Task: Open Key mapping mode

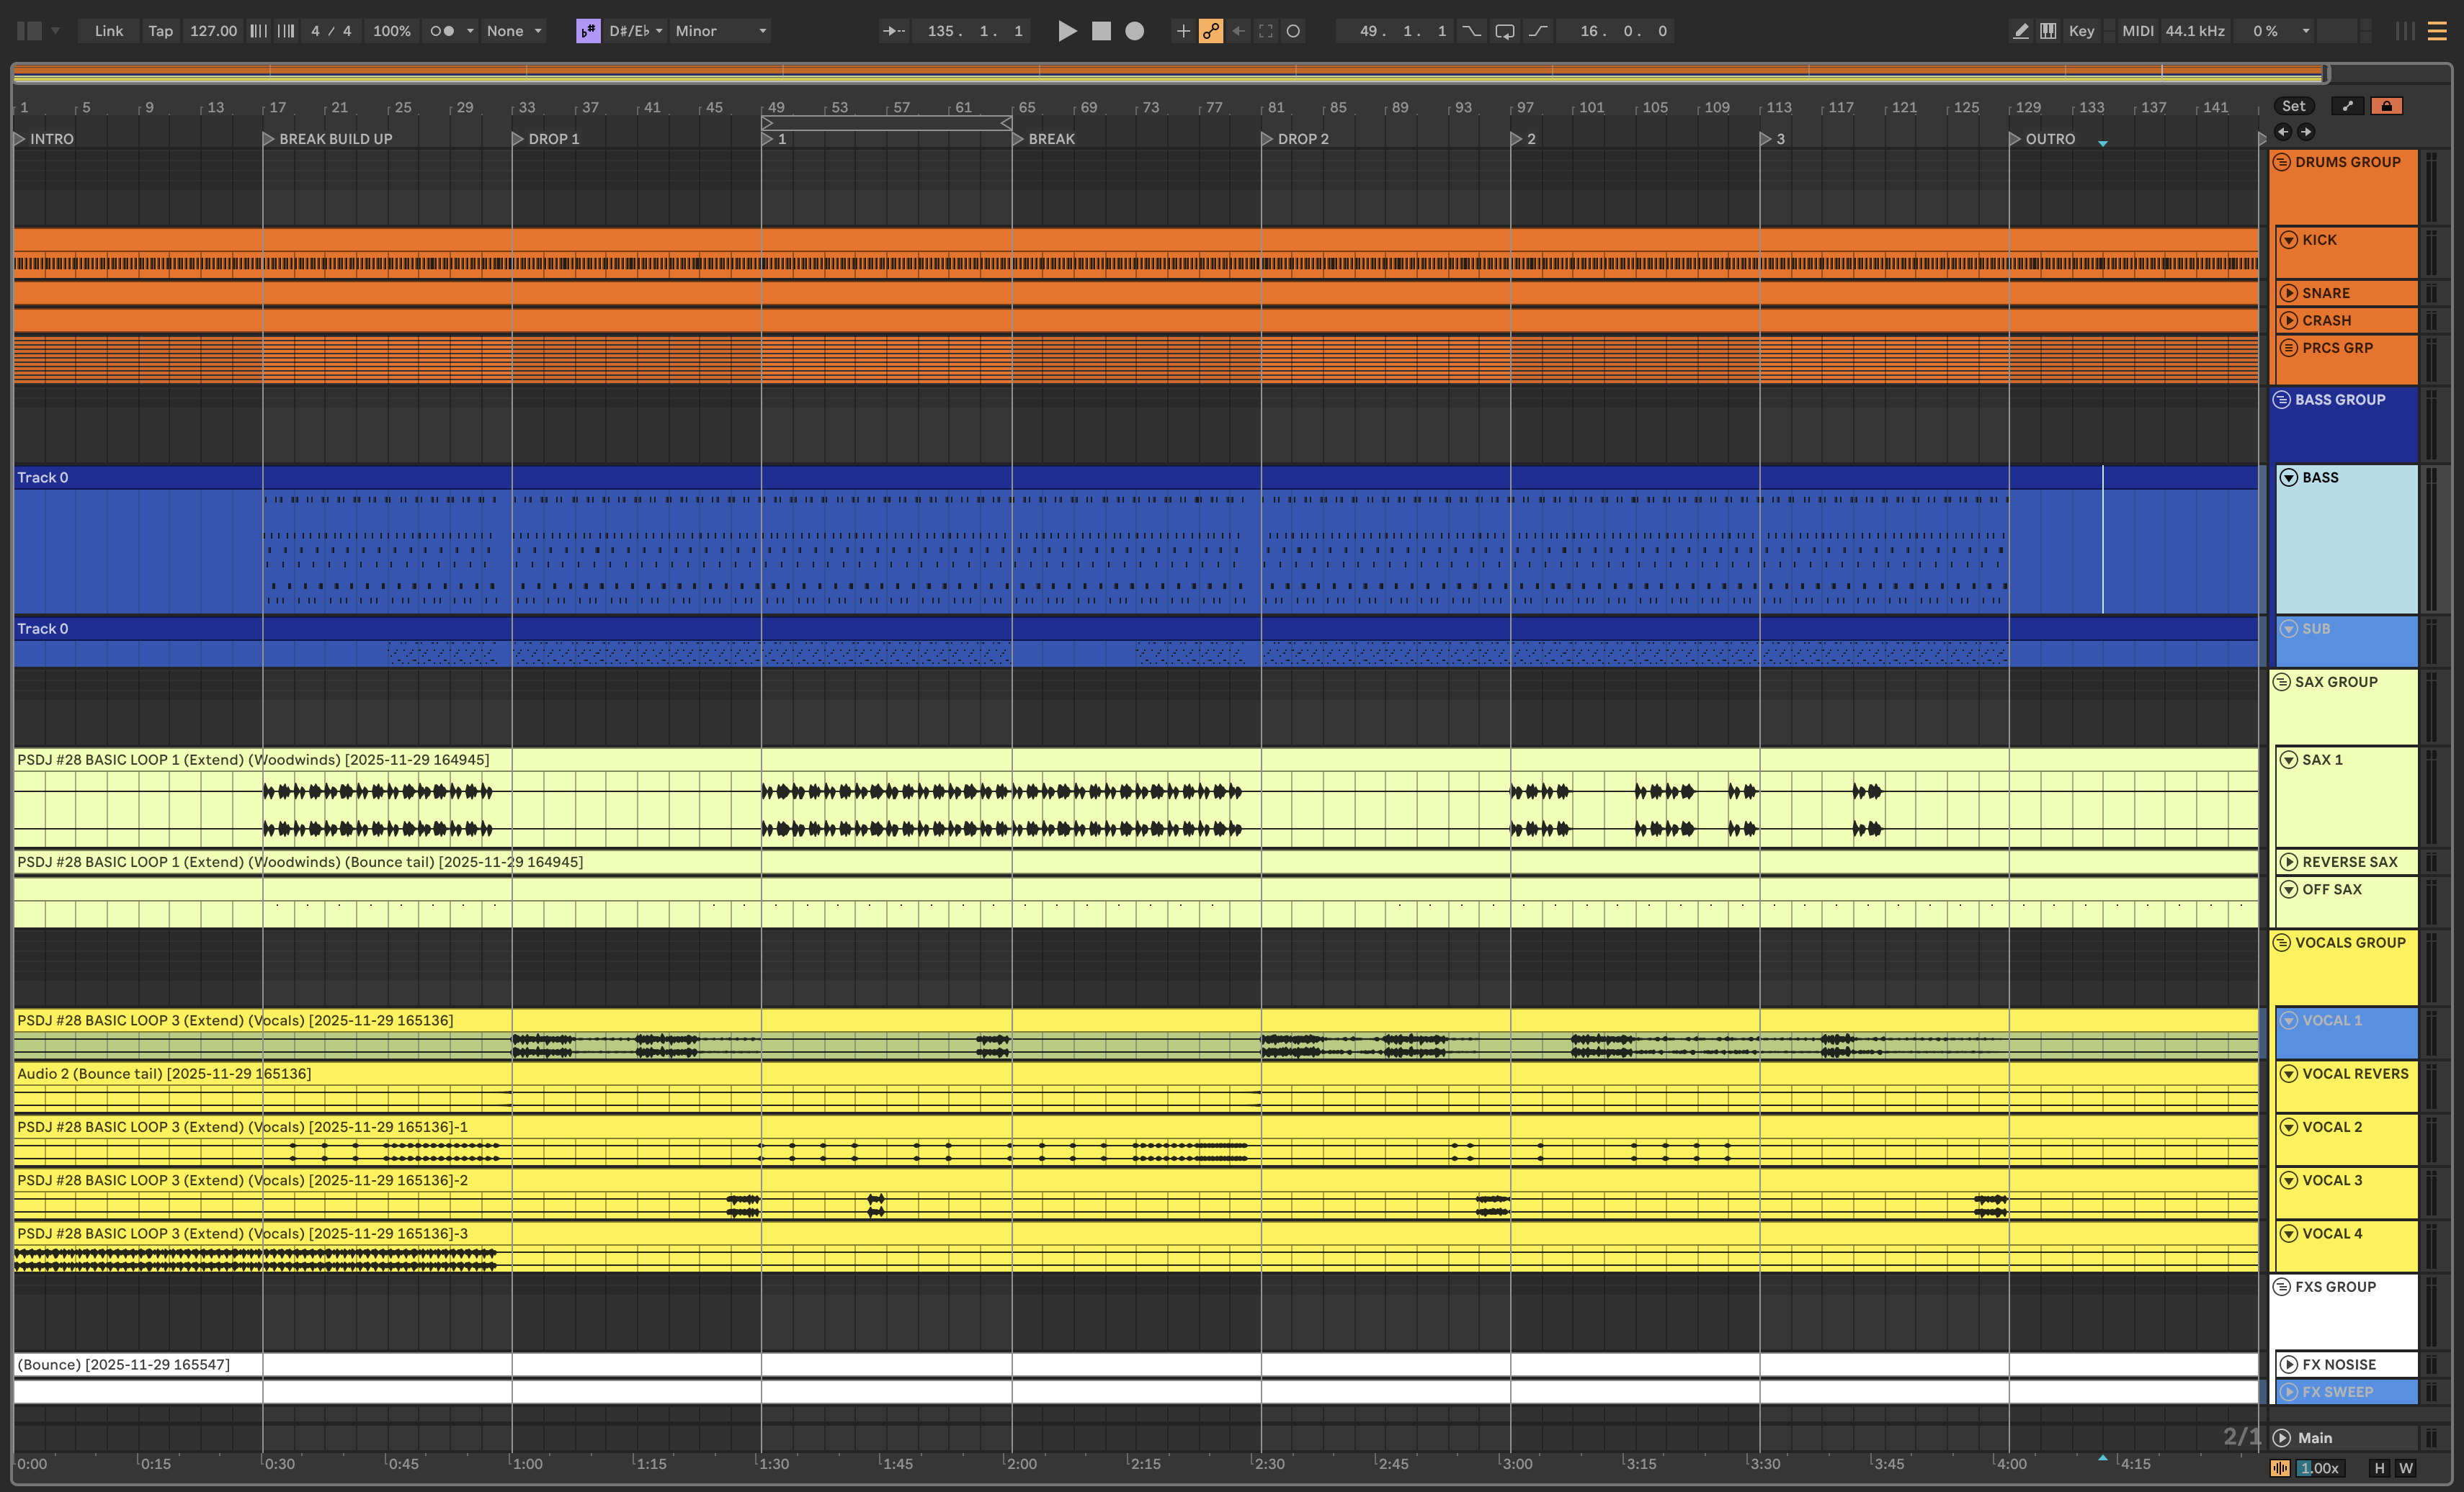Action: pos(2081,31)
